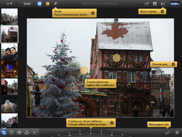Open arrow on Trascina a sx o dx tooltip
The height and width of the screenshot is (137, 182).
pos(112,123)
